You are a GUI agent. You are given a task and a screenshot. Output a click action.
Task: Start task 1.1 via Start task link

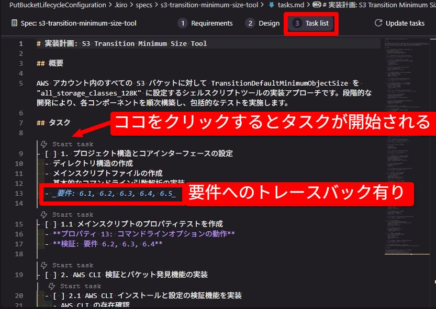pyautogui.click(x=72, y=215)
